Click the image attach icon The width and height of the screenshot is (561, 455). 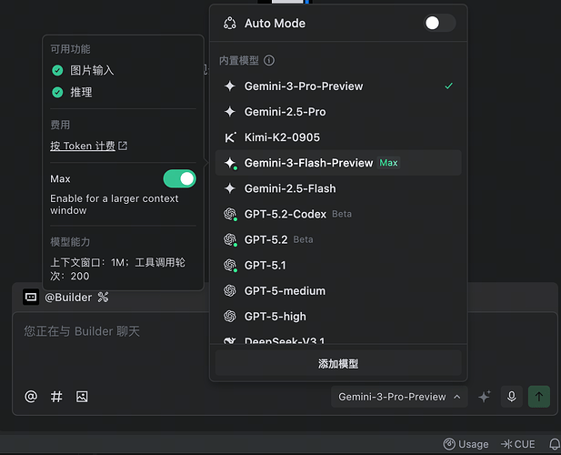(x=82, y=397)
